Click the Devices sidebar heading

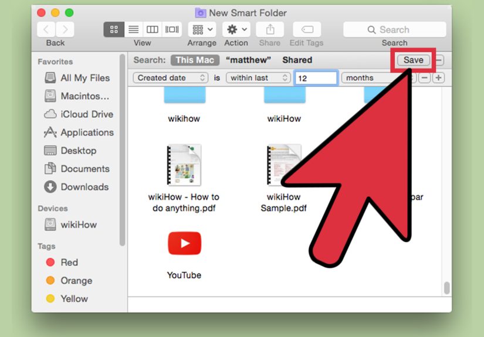53,209
